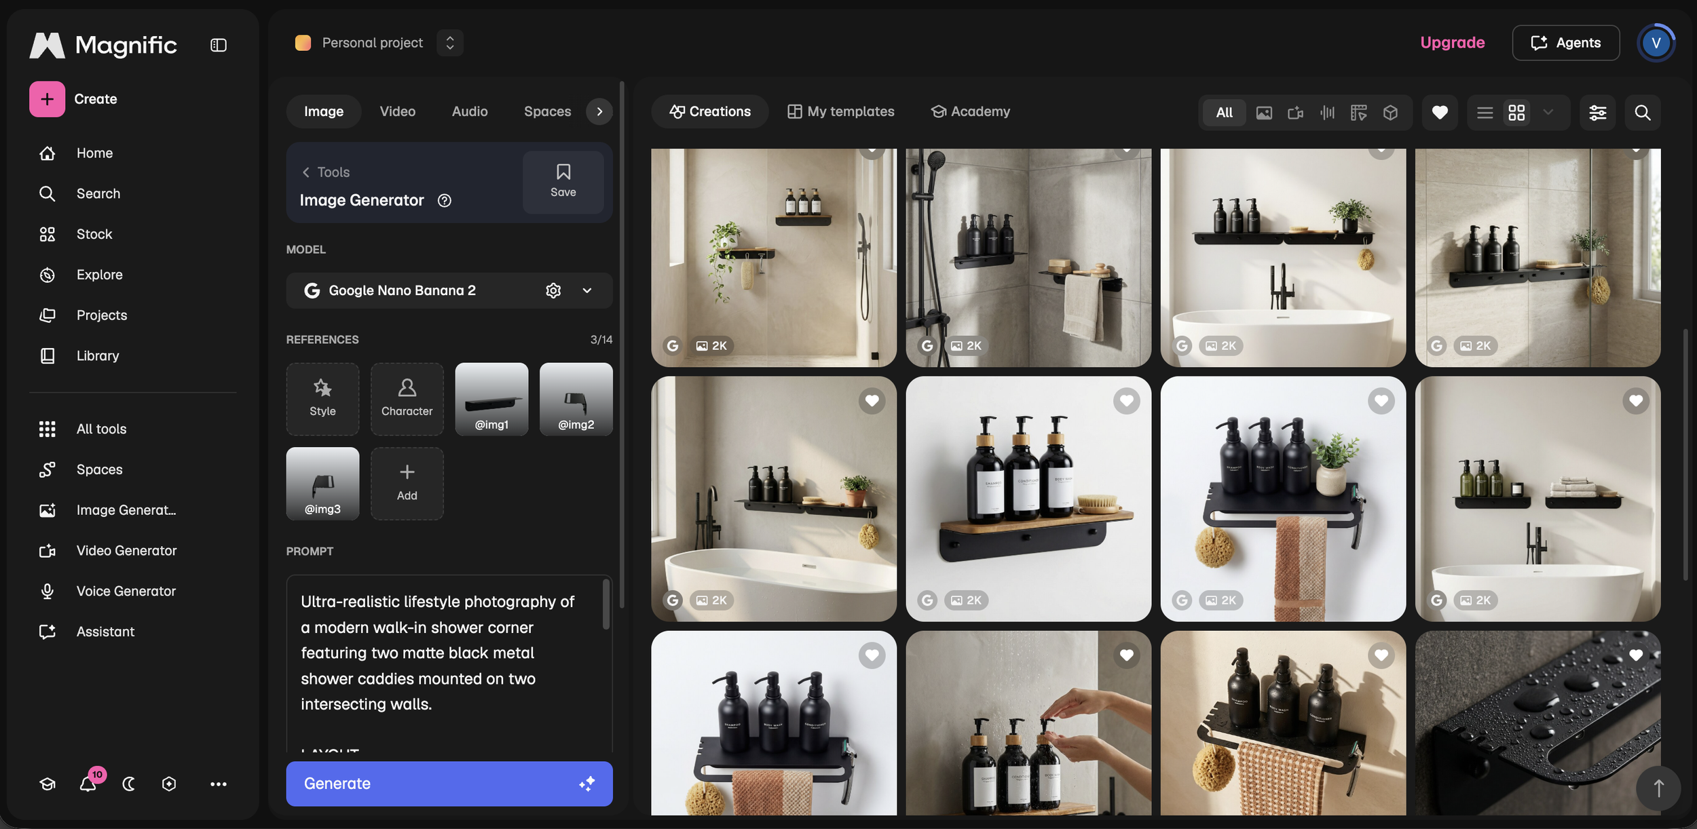The image size is (1697, 829).
Task: Open Projects in the left sidebar
Action: click(83, 315)
